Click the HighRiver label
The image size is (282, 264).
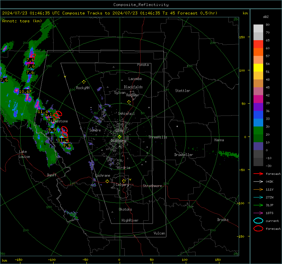click(130, 220)
